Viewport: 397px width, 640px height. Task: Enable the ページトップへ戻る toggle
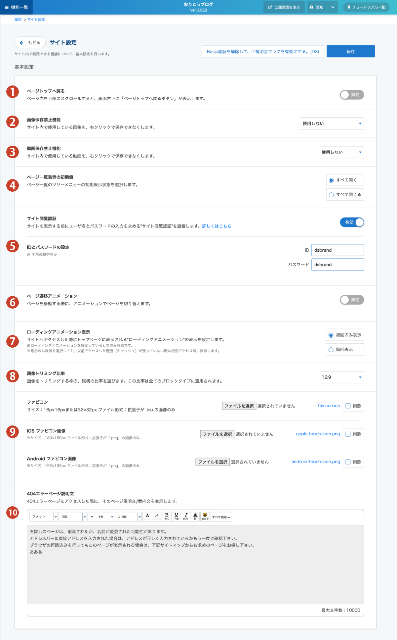tap(352, 95)
